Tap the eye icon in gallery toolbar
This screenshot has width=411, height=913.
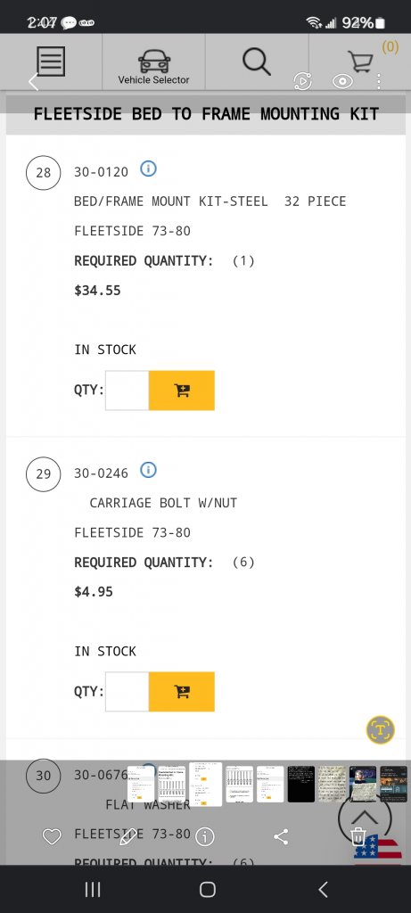point(342,81)
